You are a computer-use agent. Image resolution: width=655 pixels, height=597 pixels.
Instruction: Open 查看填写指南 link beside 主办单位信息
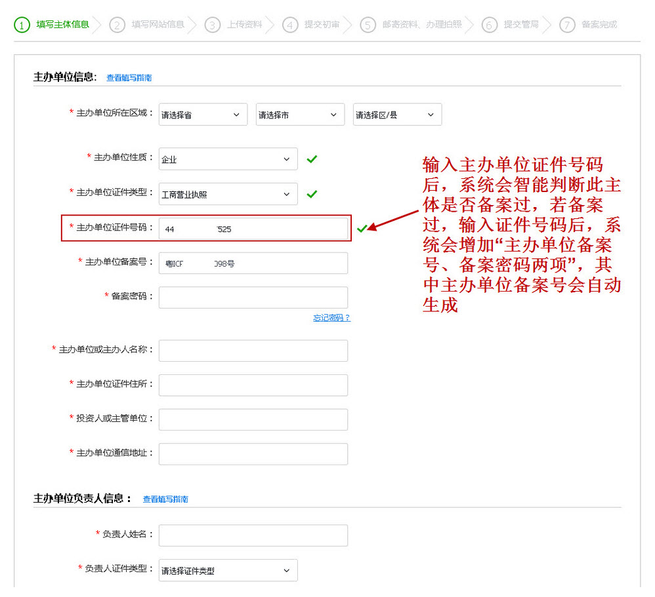pyautogui.click(x=129, y=78)
